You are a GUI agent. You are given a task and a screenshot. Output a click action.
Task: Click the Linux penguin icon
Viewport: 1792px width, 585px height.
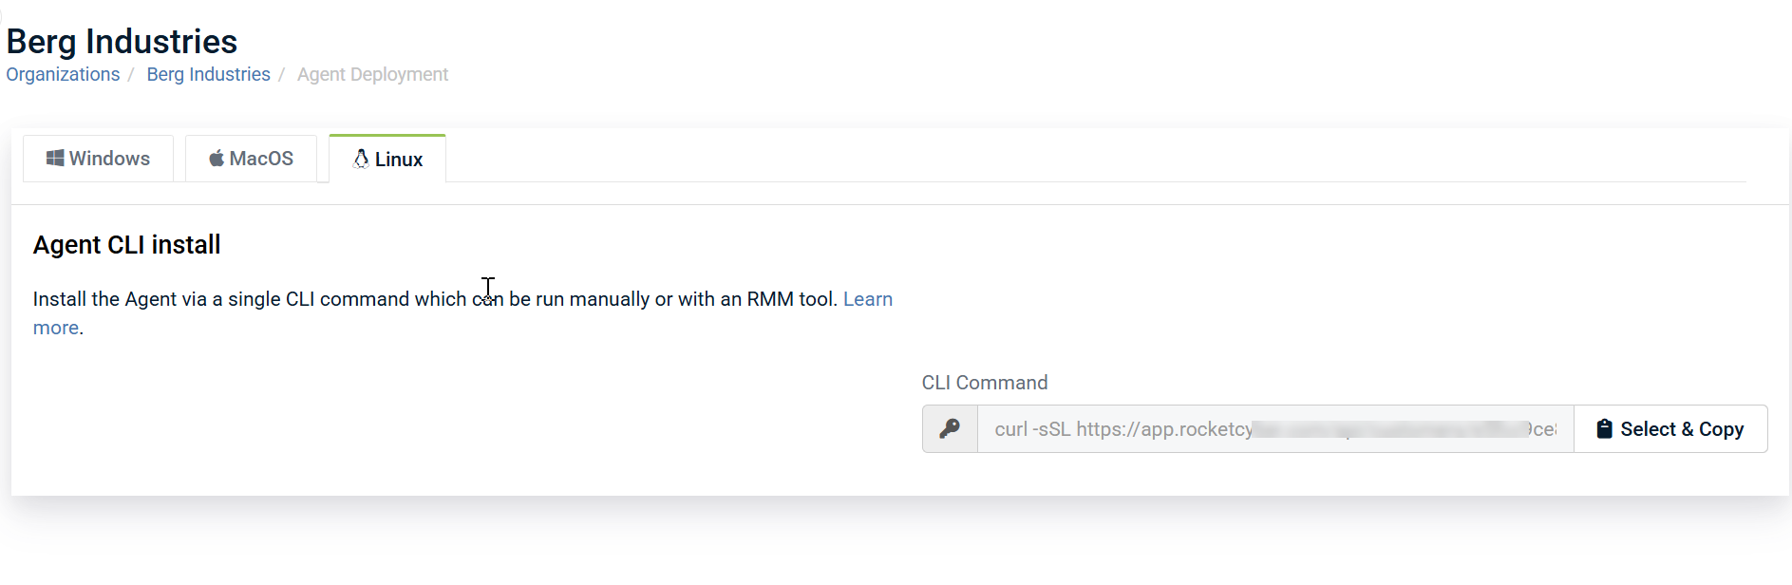[x=361, y=159]
